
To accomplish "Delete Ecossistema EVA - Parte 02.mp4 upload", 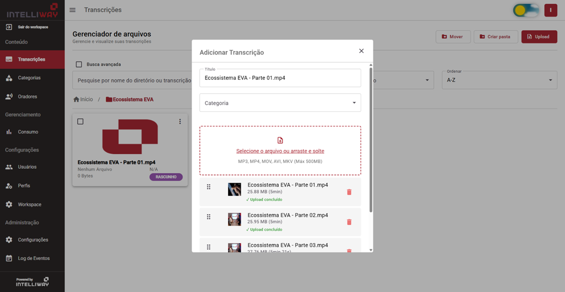I will point(349,222).
